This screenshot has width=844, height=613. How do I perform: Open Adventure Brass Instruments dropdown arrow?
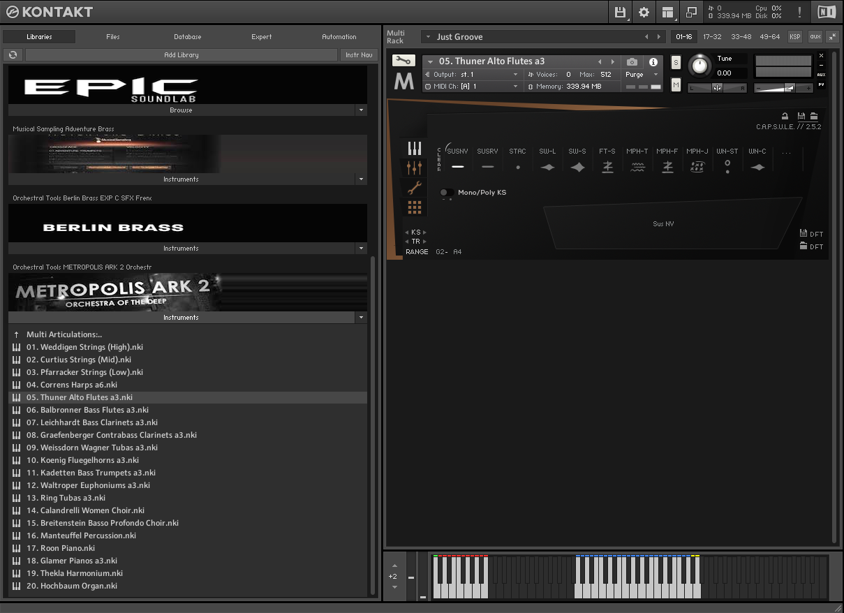pos(360,179)
